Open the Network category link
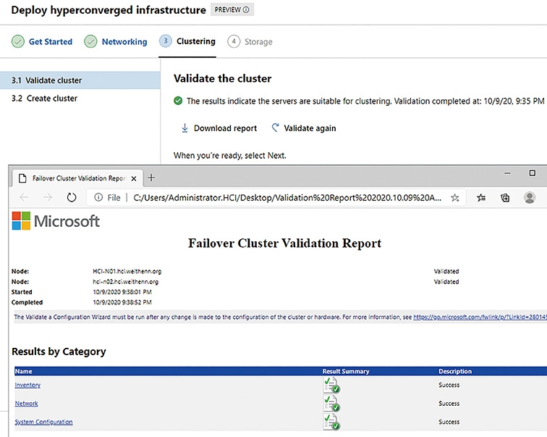Screen dimensions: 547x437 27,404
